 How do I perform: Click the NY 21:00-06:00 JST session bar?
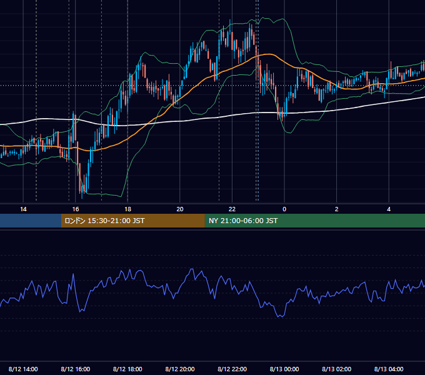pyautogui.click(x=314, y=221)
